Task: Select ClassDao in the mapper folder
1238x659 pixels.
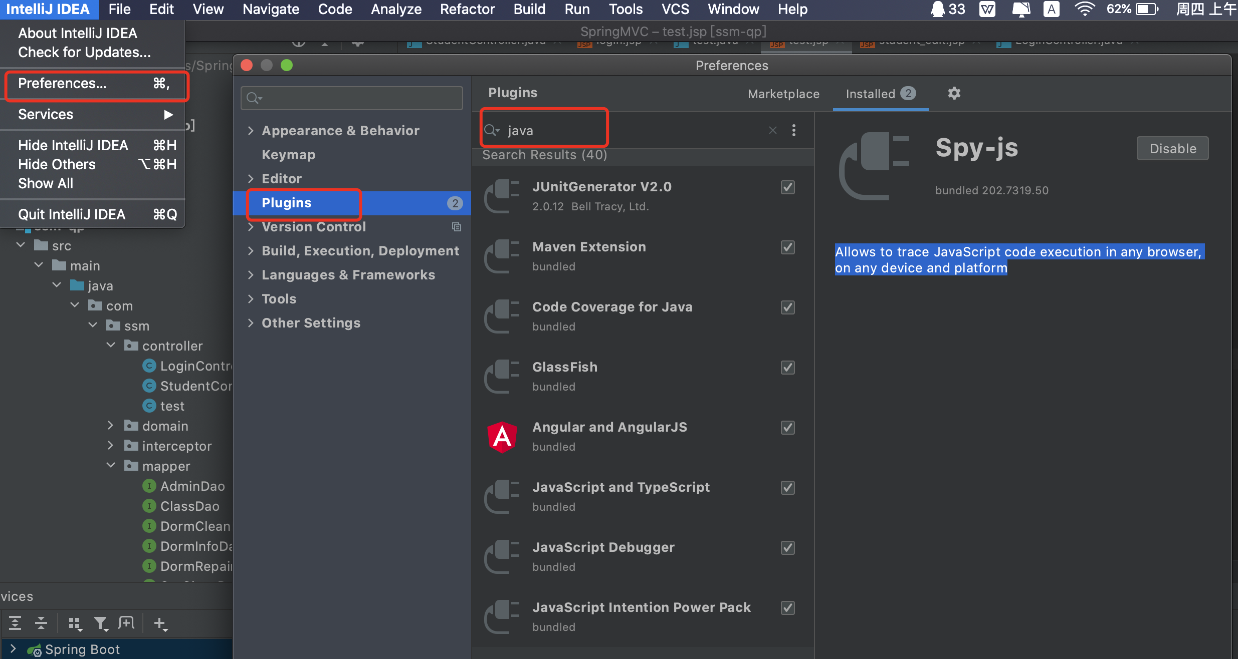Action: pos(189,506)
